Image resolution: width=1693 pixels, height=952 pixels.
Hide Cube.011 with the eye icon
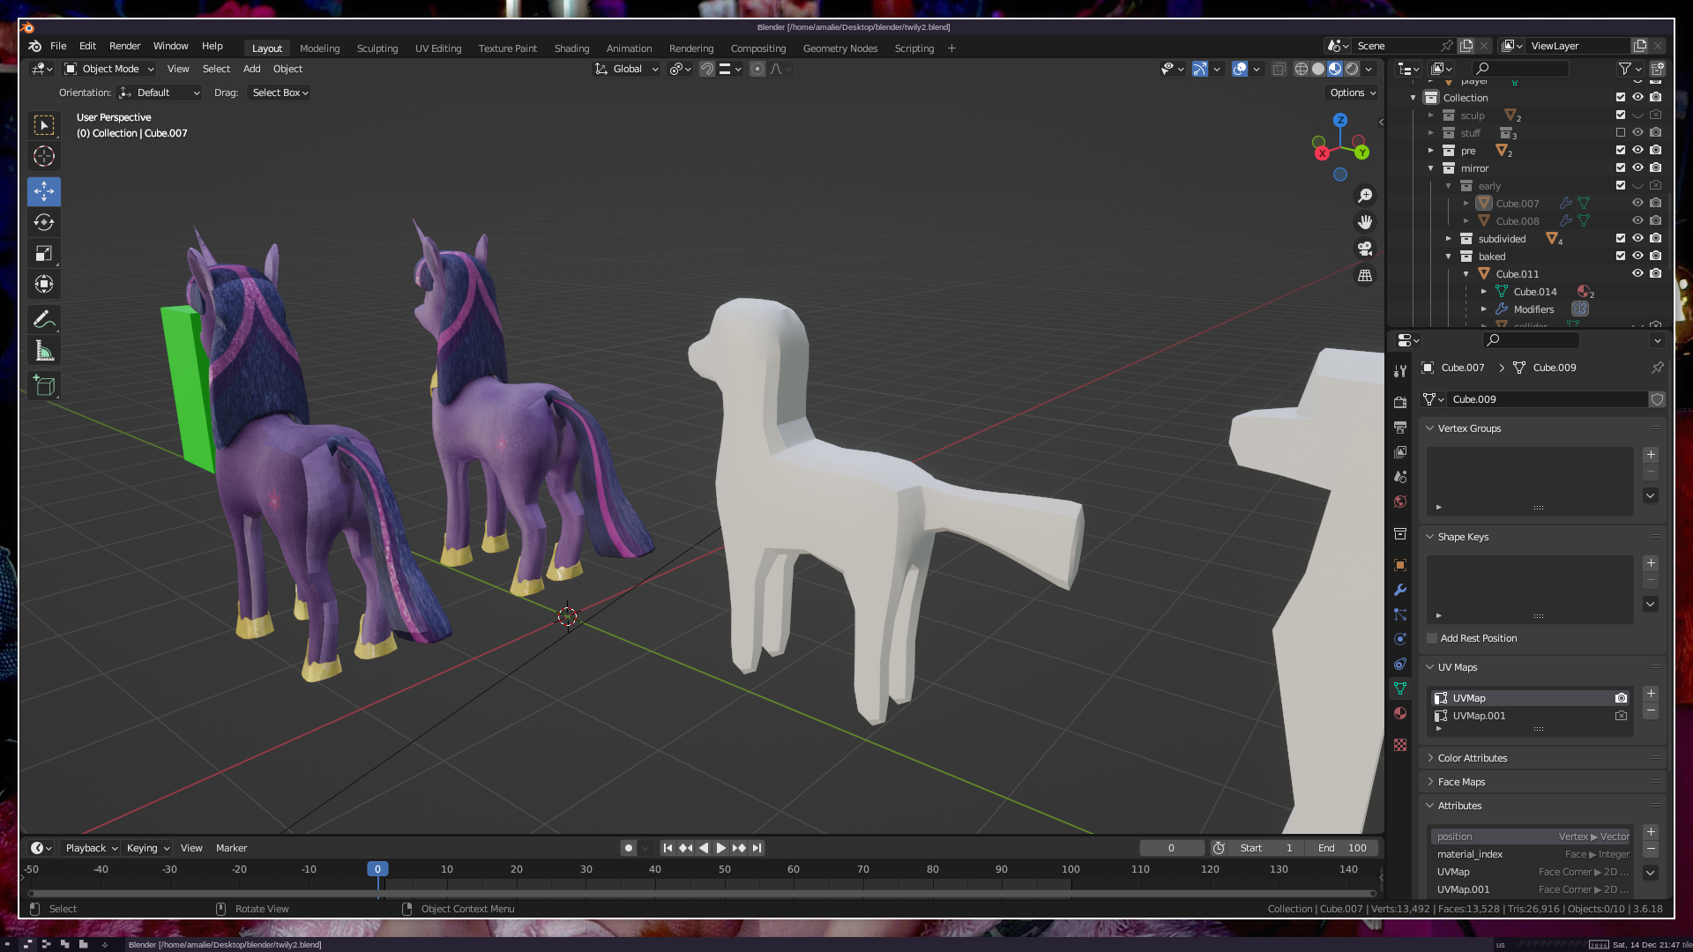[1637, 273]
